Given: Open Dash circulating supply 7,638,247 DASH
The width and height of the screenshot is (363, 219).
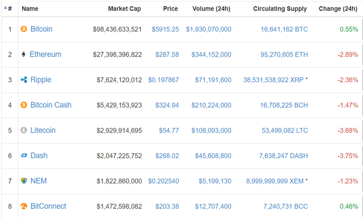Looking at the screenshot, I should [283, 156].
